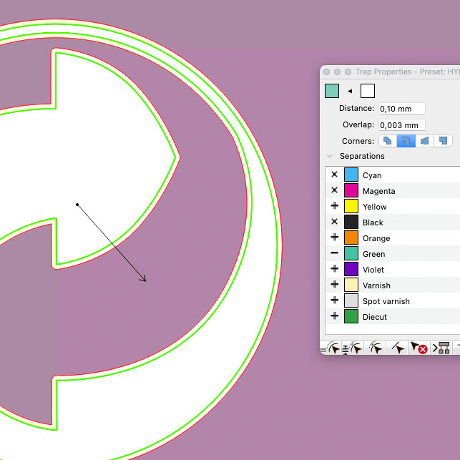Click the Separations section heading
Image resolution: width=460 pixels, height=460 pixels.
click(x=362, y=156)
